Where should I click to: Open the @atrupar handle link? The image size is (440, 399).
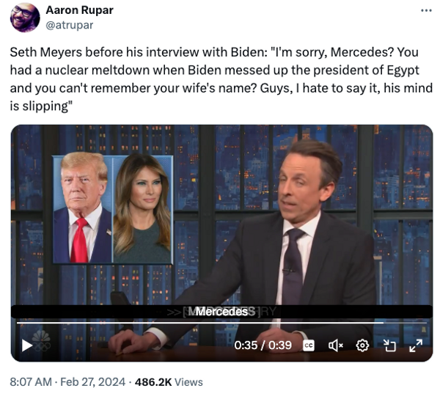point(70,25)
